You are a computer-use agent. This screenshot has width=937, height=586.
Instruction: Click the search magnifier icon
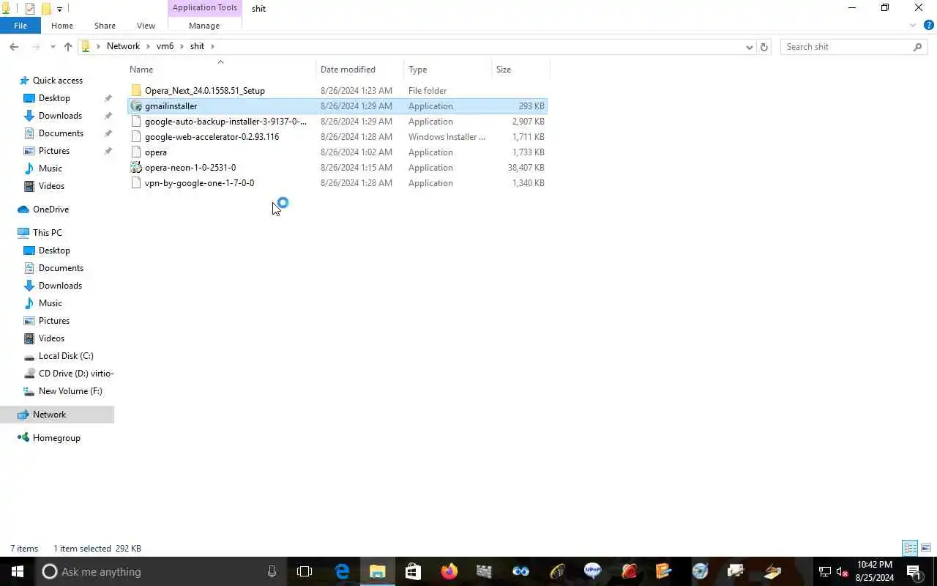[x=917, y=47]
